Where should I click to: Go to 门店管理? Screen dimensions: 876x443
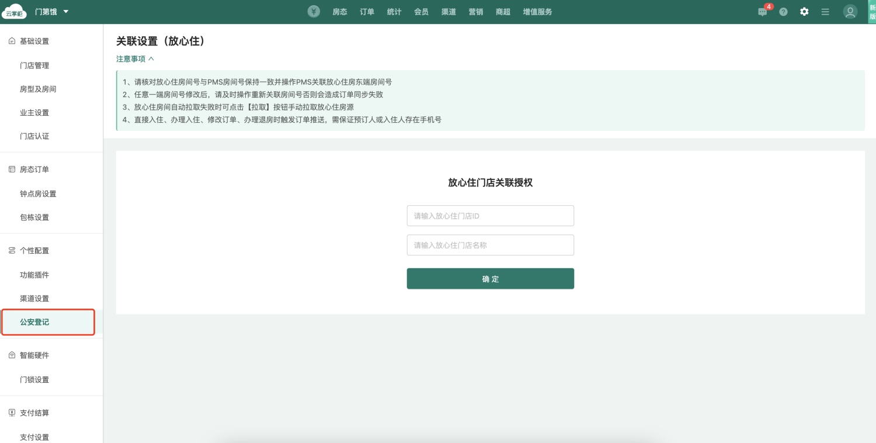(34, 65)
